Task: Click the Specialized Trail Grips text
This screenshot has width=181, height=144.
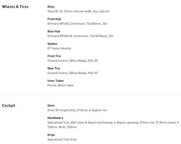Action: pyautogui.click(x=62, y=139)
